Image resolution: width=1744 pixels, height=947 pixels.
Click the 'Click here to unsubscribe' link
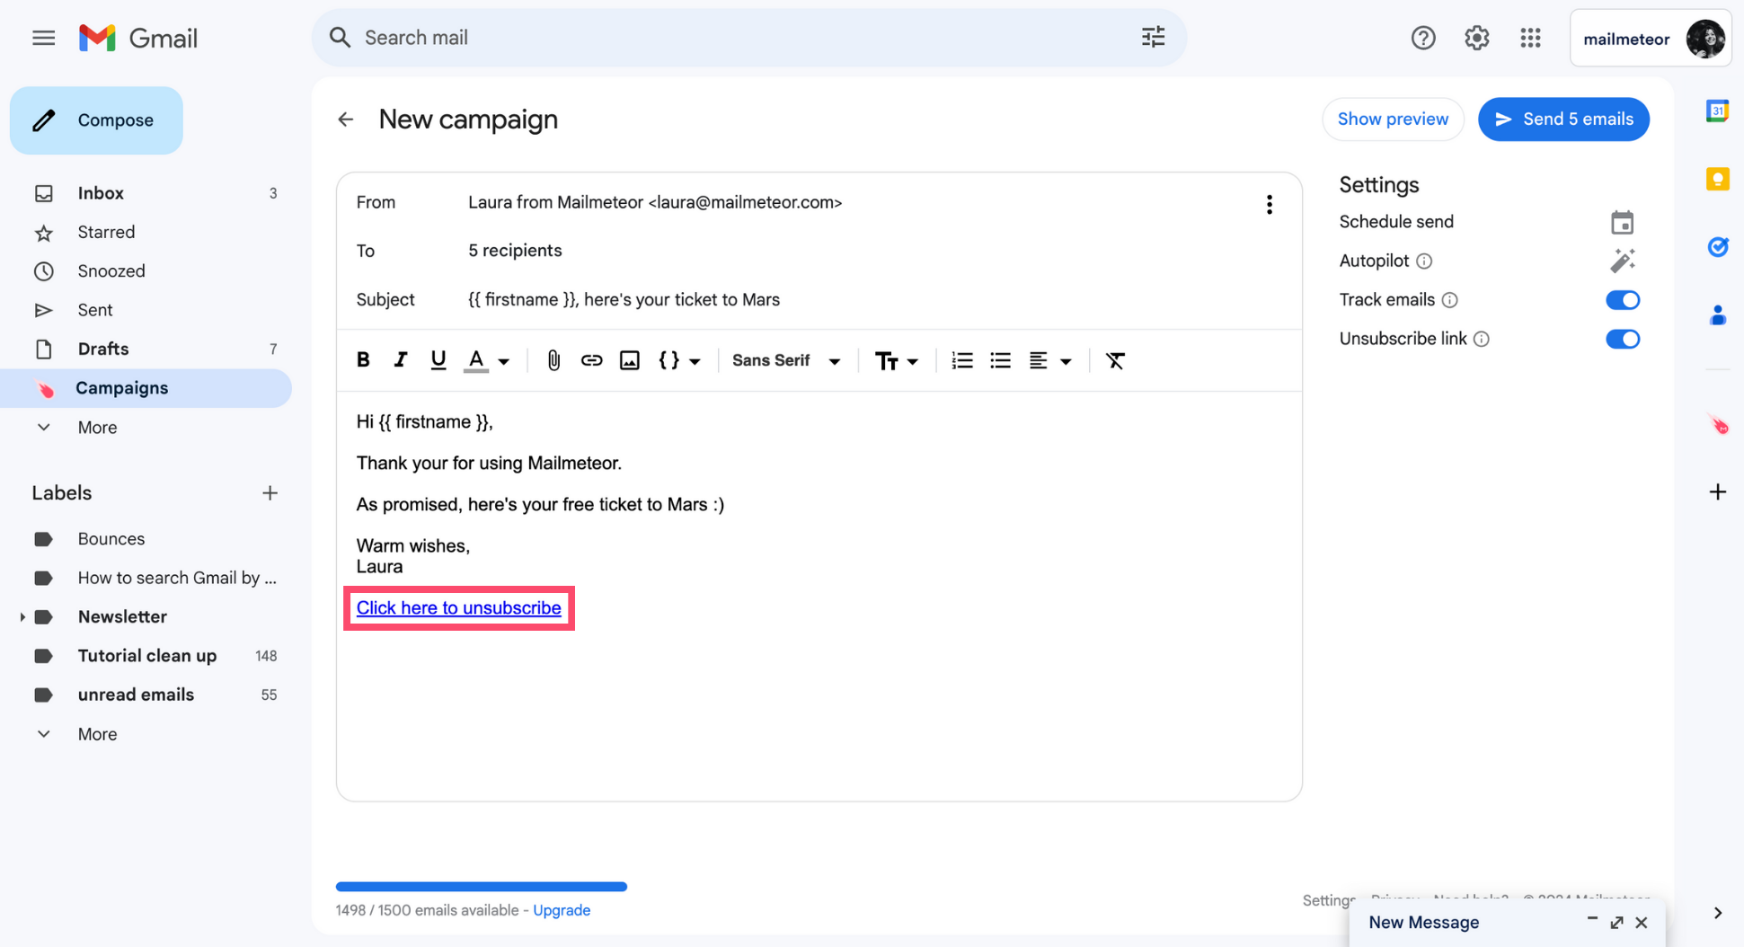458,608
